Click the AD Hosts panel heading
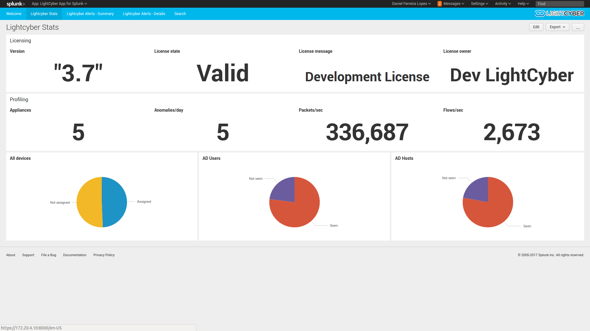The width and height of the screenshot is (590, 331). click(x=404, y=158)
